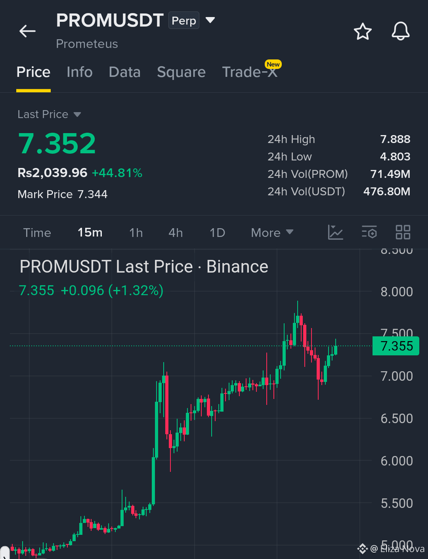Image resolution: width=428 pixels, height=559 pixels.
Task: Tap the 6.500 price axis label
Action: click(397, 419)
